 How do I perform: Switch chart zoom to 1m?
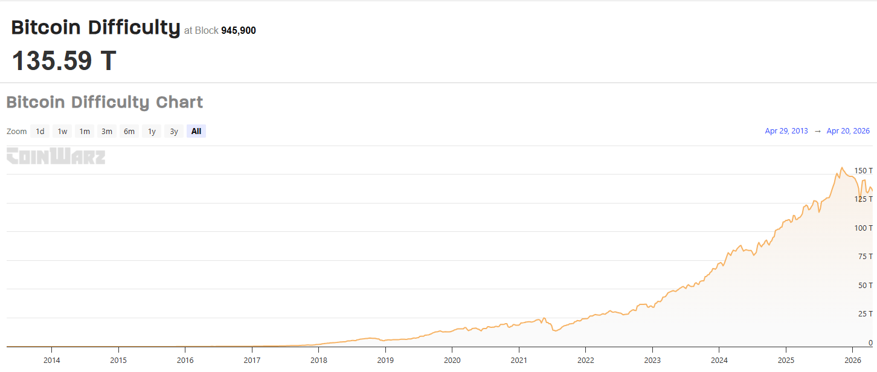(x=85, y=131)
